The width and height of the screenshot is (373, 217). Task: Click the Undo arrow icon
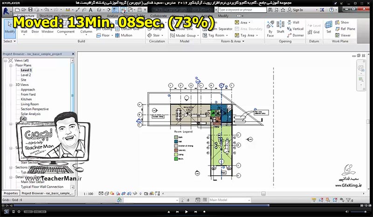click(46, 10)
